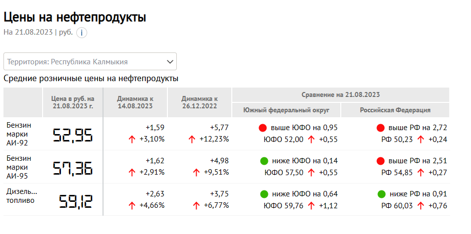Click red indicator for АИ-92 выше РФ
The image size is (471, 234).
(x=380, y=128)
